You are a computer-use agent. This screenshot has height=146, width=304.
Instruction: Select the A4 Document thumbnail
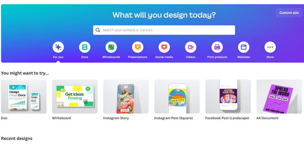click(279, 97)
